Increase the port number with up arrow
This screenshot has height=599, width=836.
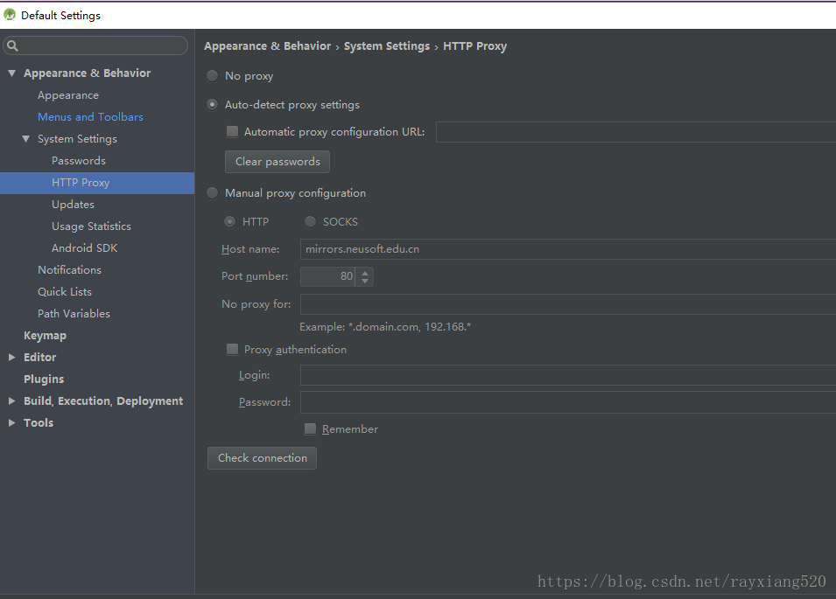[365, 273]
